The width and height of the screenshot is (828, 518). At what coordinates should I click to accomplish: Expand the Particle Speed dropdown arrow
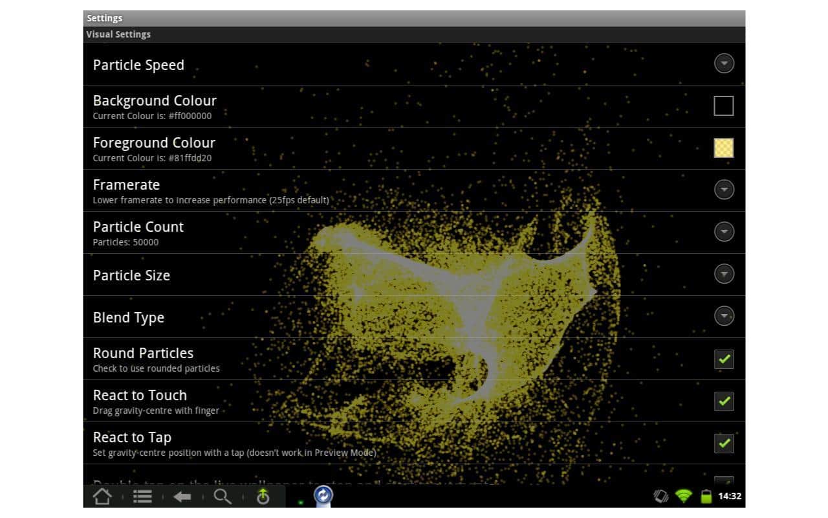click(x=723, y=63)
